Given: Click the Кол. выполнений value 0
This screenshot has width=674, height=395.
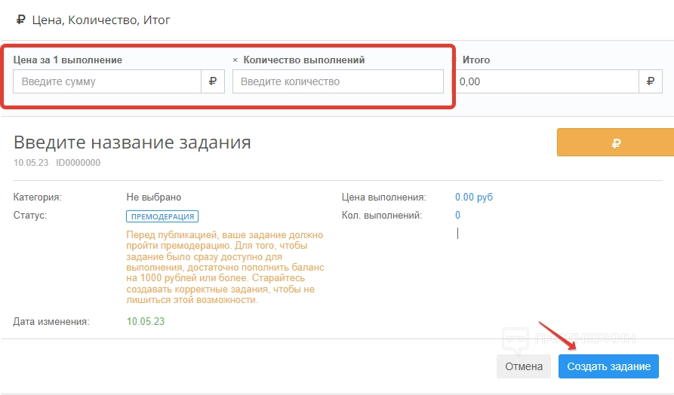Looking at the screenshot, I should [x=457, y=216].
